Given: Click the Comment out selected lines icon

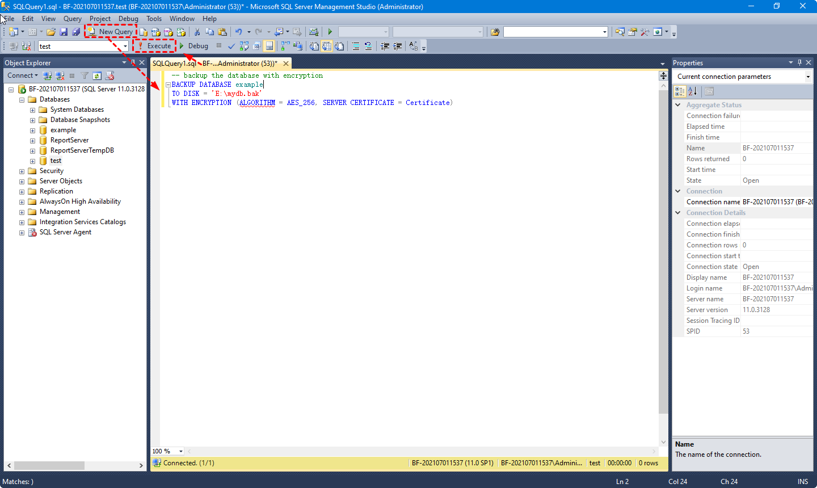Looking at the screenshot, I should [x=356, y=47].
